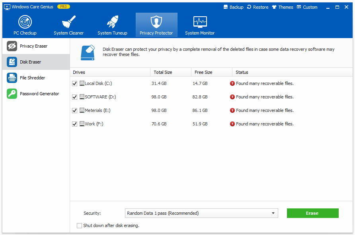The height and width of the screenshot is (235, 355).
Task: Click red warning icon for Local Disk (C:)
Action: [232, 83]
